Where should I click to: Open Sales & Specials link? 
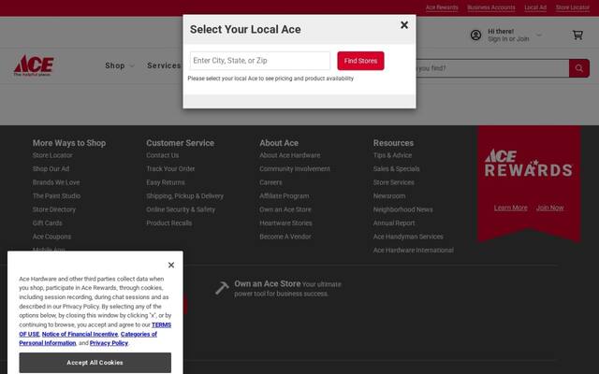tap(396, 168)
